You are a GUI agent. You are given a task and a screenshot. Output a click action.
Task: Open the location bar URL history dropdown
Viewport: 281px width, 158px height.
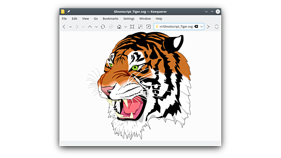202,27
